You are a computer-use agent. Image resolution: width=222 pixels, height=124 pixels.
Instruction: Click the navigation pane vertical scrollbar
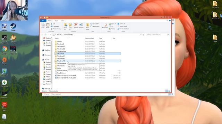point(52,62)
